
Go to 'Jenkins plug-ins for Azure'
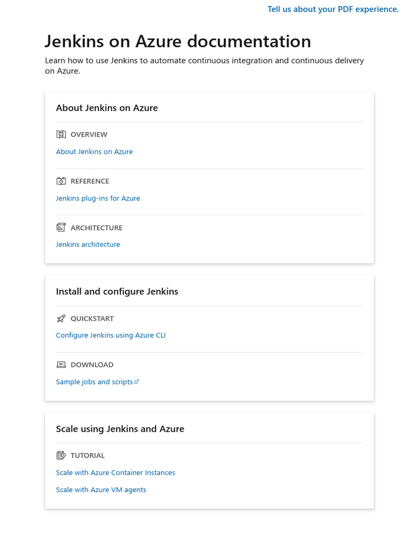point(98,198)
